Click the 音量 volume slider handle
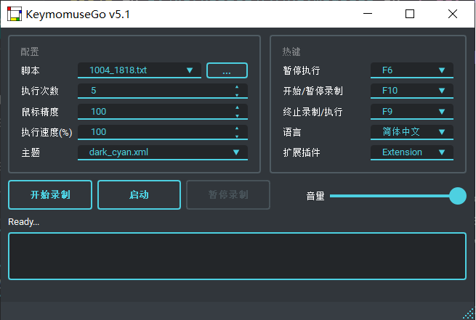 458,196
